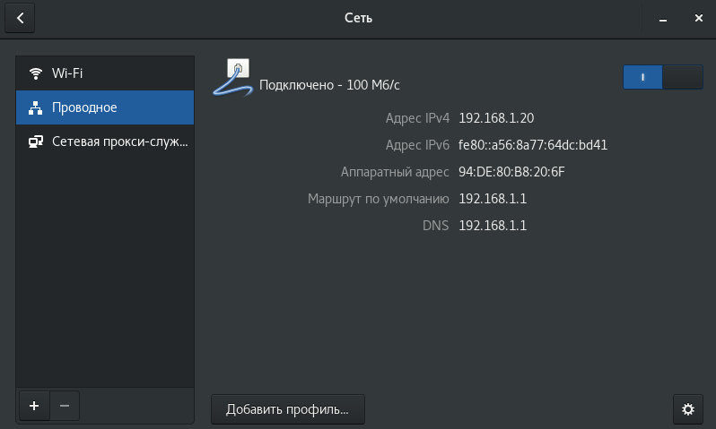Select Wi-Fi in the sidebar list

tap(105, 73)
